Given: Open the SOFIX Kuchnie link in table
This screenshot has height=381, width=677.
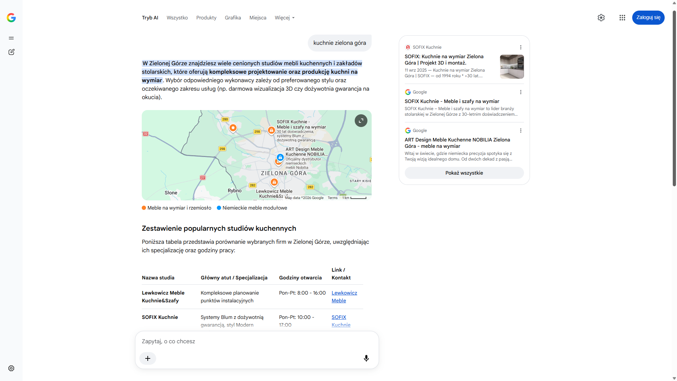Looking at the screenshot, I should [341, 321].
